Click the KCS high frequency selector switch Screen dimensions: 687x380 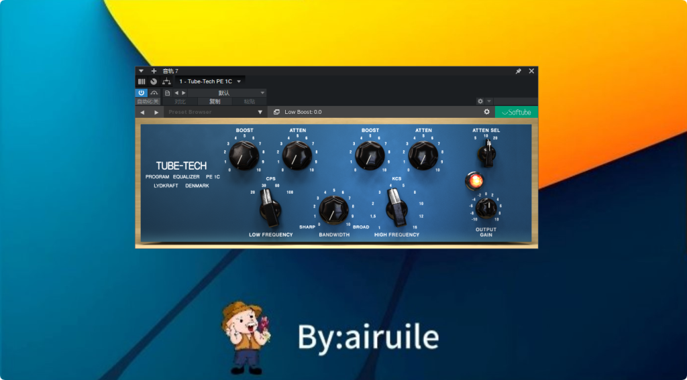397,208
